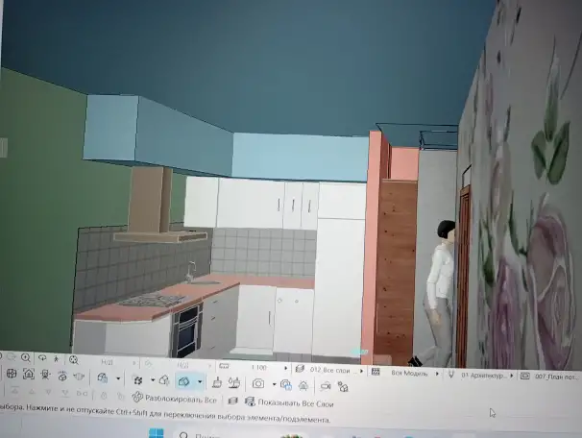Click the white upper kitchen cabinet in 3D view
Screen dimensions: 582x438
[x=251, y=204]
